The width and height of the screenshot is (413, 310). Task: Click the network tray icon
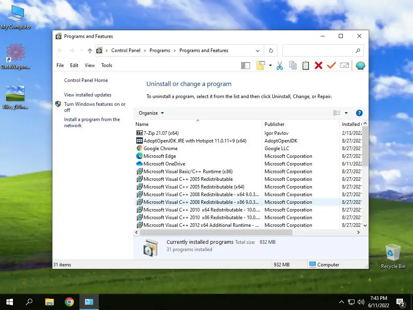tap(351, 302)
